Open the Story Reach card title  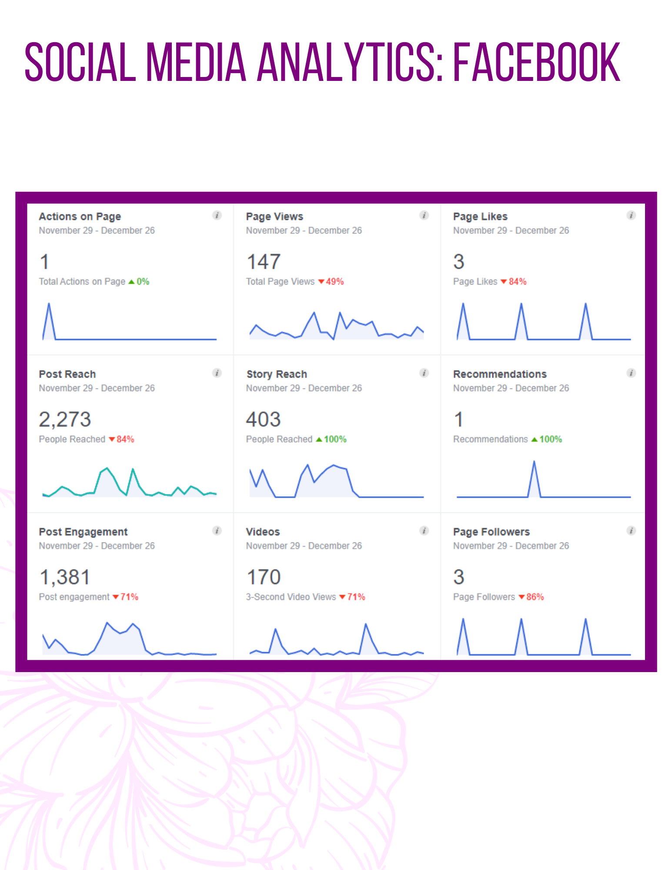tap(277, 374)
